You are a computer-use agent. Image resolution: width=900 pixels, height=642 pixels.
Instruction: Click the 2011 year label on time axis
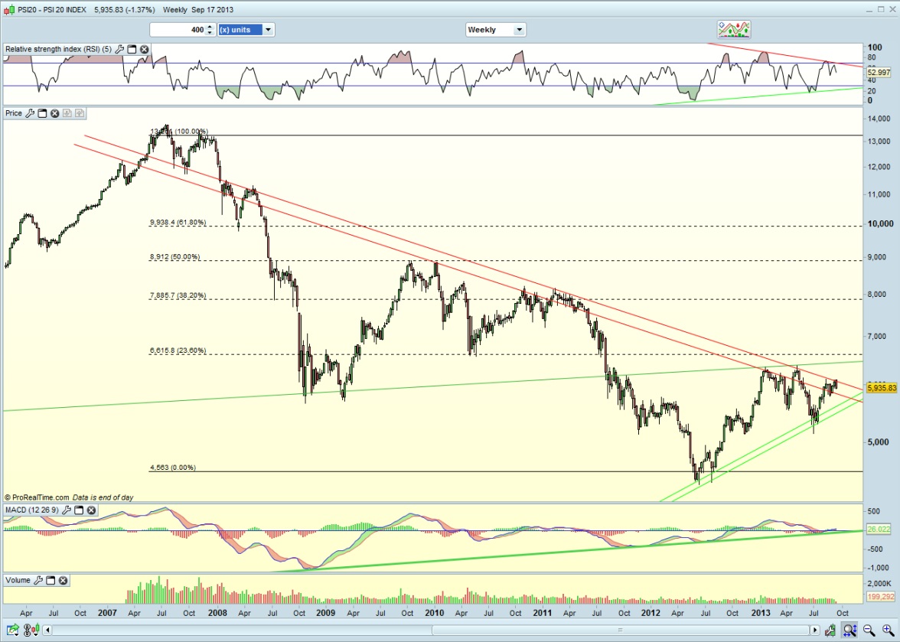click(x=543, y=613)
